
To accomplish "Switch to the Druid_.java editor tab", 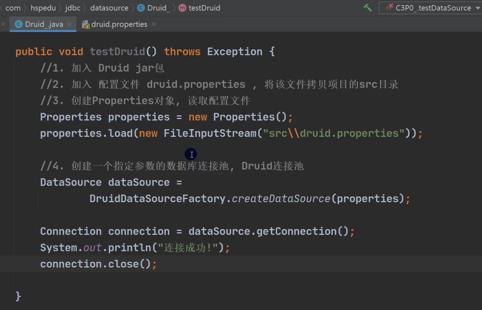I will [44, 24].
